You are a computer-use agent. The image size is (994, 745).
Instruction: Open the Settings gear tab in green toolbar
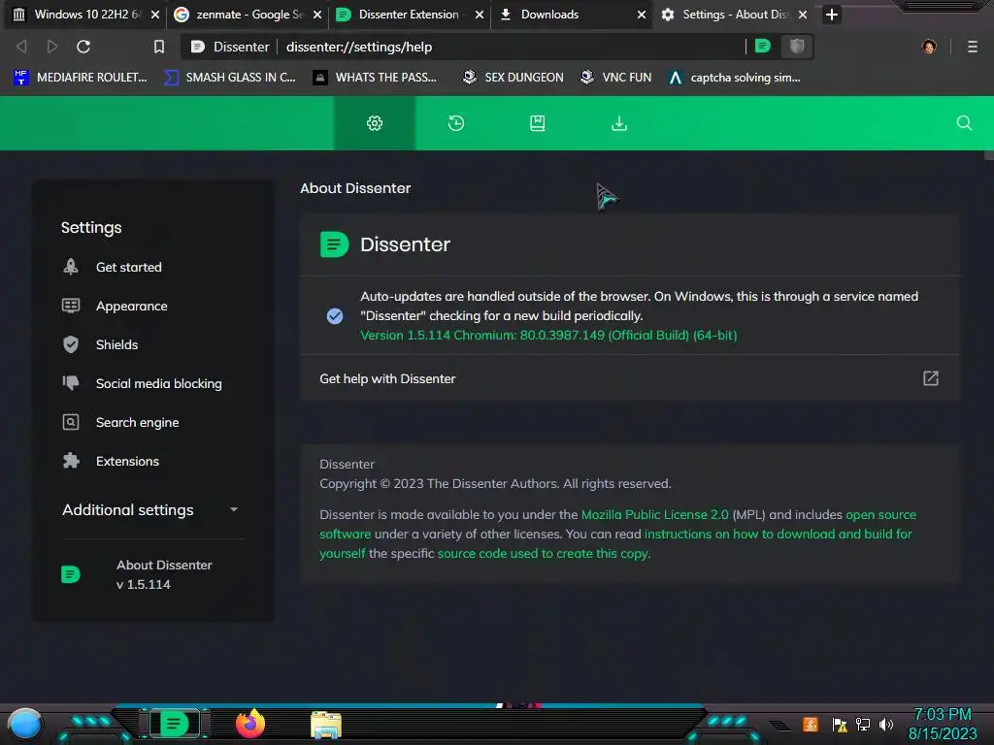(375, 123)
